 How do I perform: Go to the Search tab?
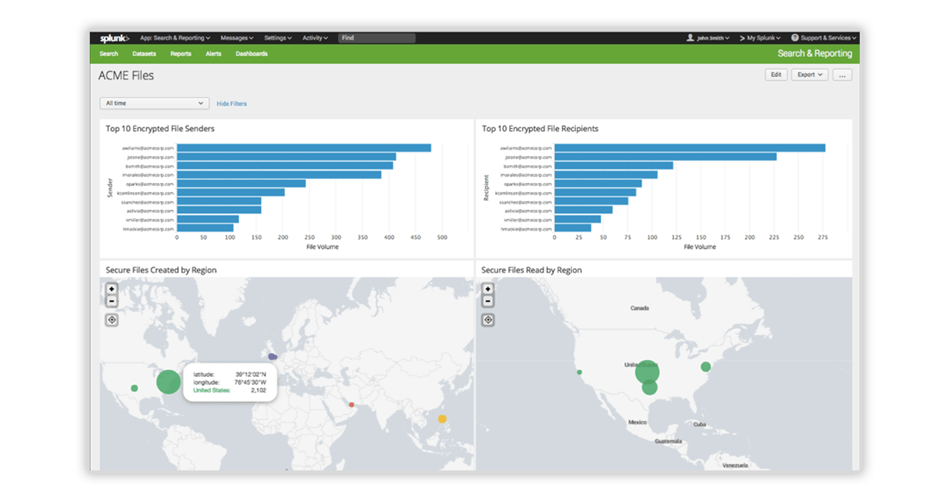pos(109,54)
